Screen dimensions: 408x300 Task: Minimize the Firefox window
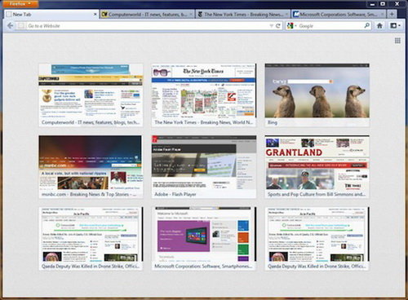click(373, 4)
